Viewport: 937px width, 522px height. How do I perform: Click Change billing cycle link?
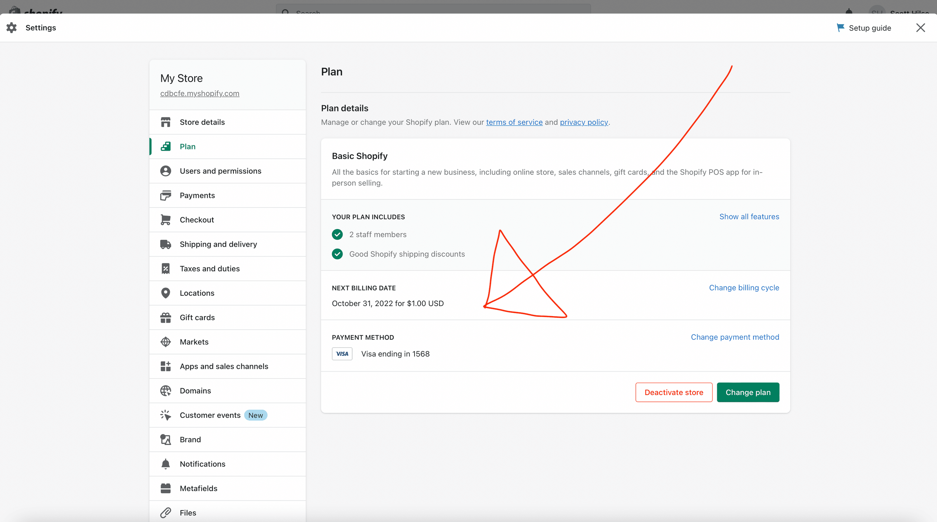pyautogui.click(x=744, y=288)
